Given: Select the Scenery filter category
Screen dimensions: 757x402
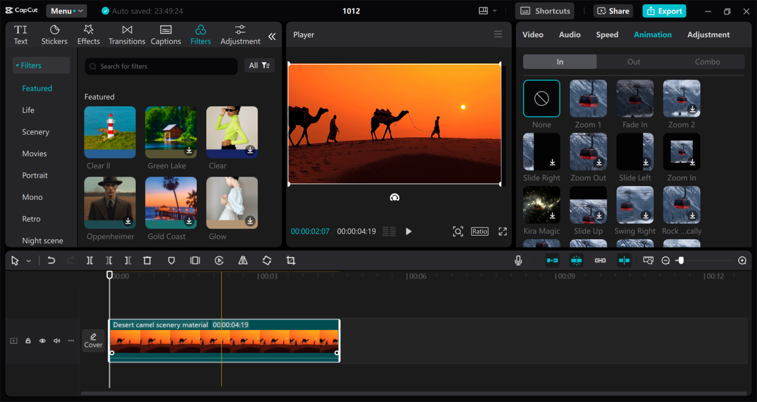Looking at the screenshot, I should [35, 132].
